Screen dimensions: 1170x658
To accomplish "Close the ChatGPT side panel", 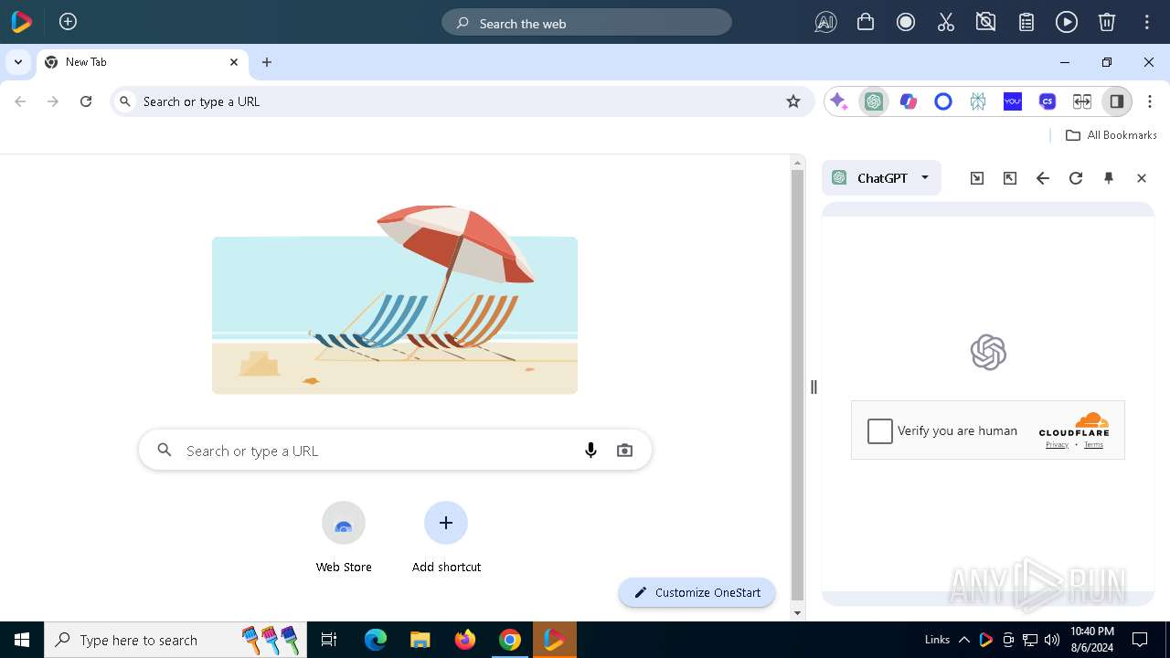I will click(1142, 178).
